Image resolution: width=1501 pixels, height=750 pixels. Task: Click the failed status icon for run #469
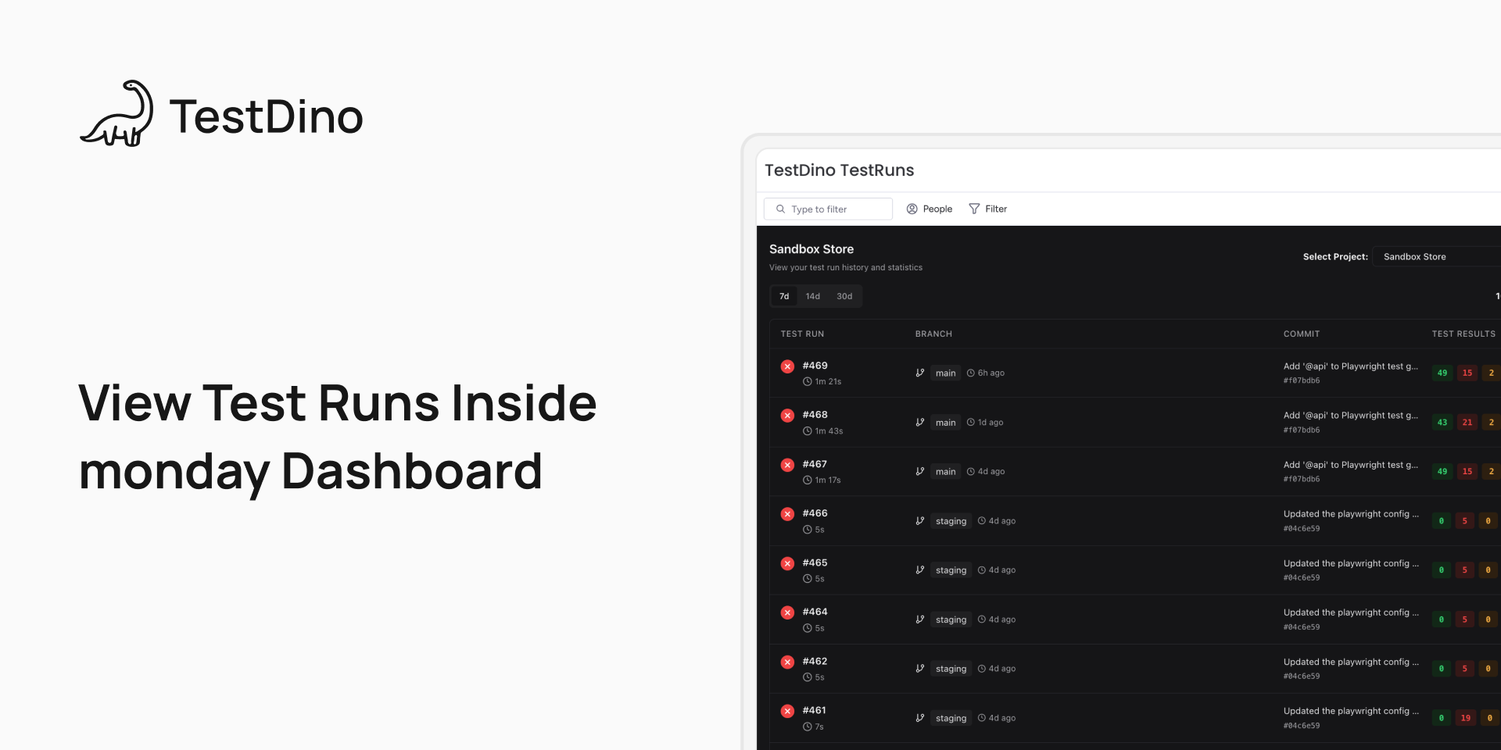(787, 366)
